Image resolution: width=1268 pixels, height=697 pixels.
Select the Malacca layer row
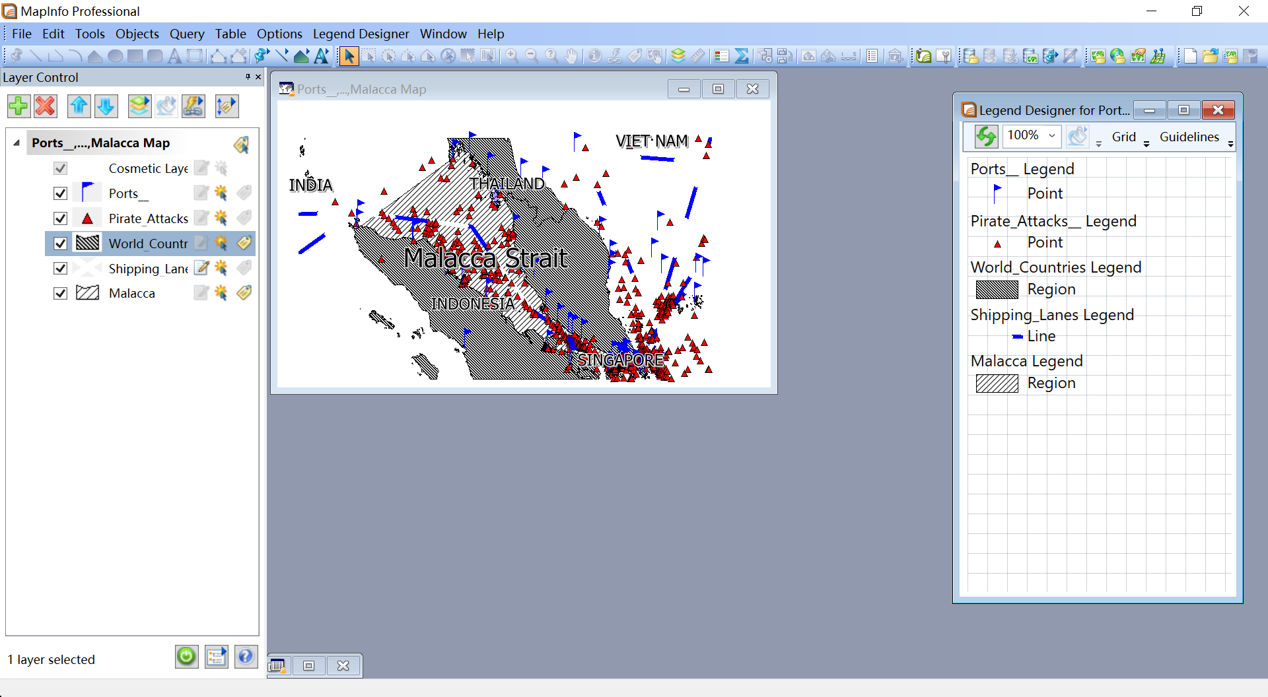151,293
